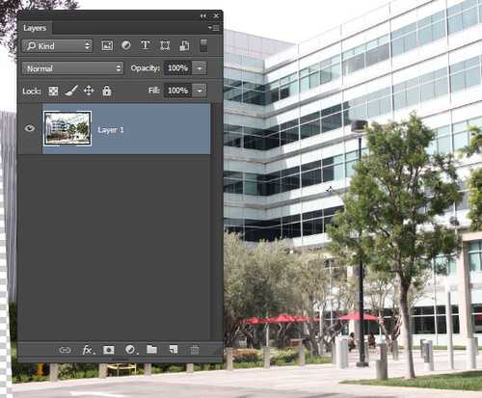The image size is (482, 398).
Task: Open the Normal blend mode dropdown
Action: (x=72, y=68)
